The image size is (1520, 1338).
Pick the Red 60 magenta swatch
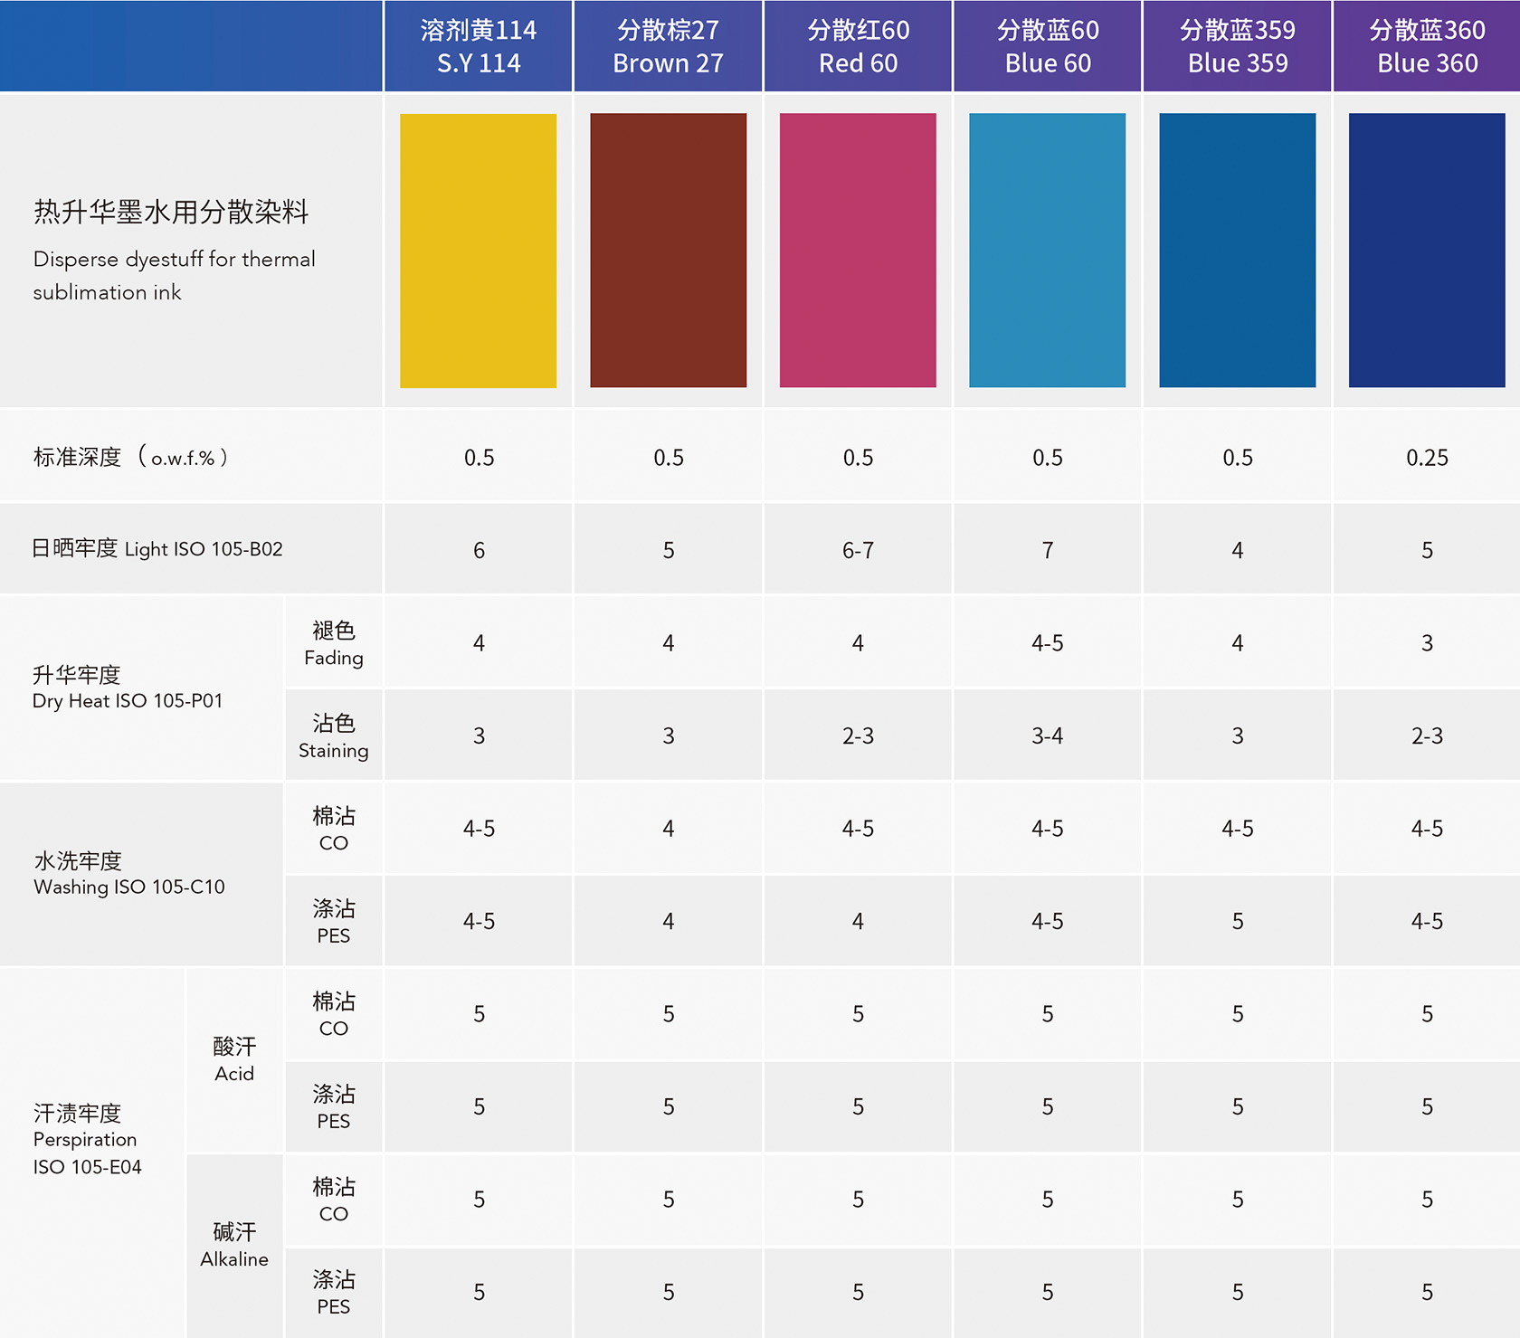tap(858, 251)
